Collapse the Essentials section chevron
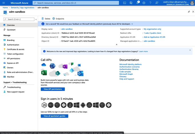195x134 pixels. [x=116, y=45]
